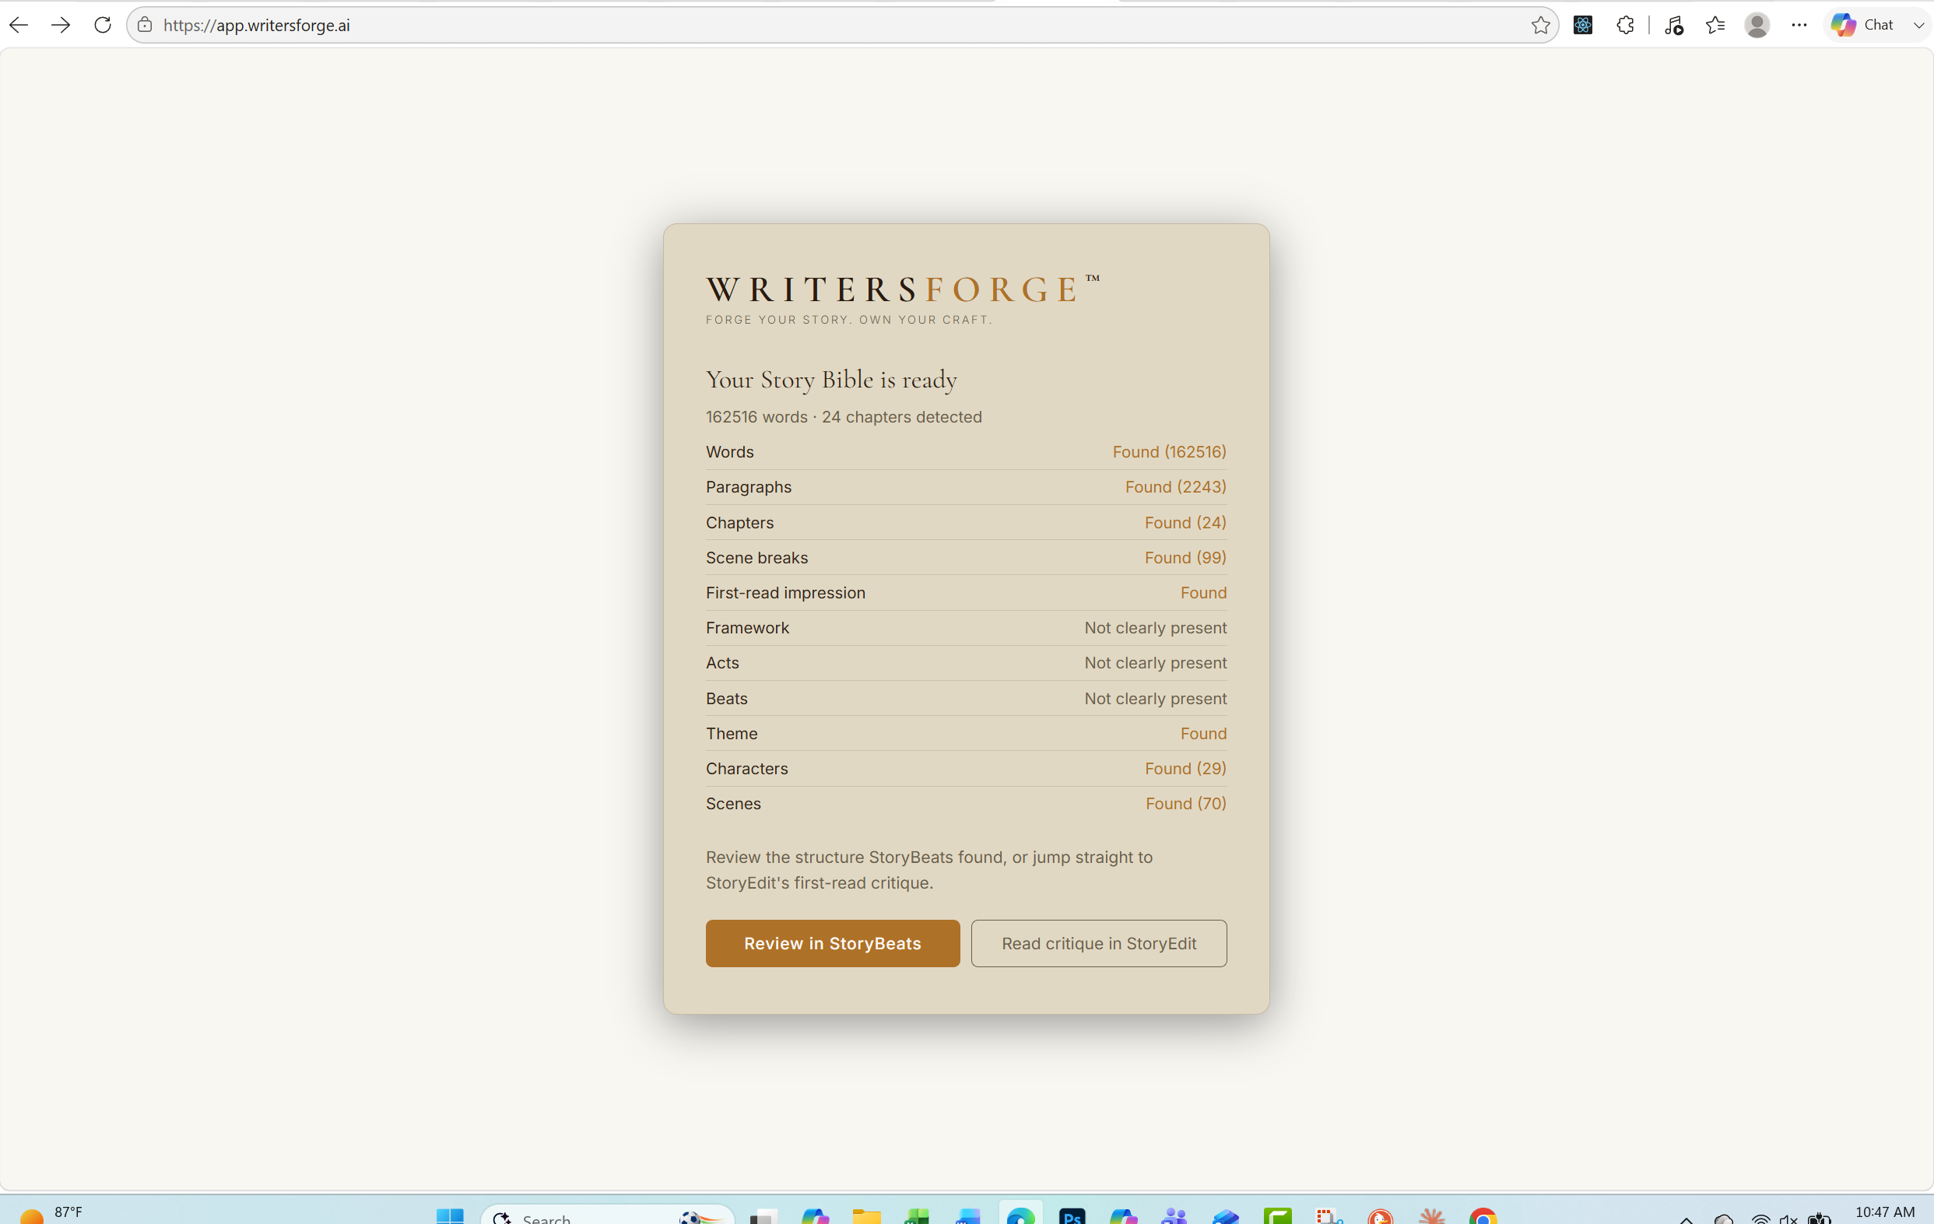Open the React Developer Tools extension
This screenshot has width=1934, height=1224.
point(1583,25)
